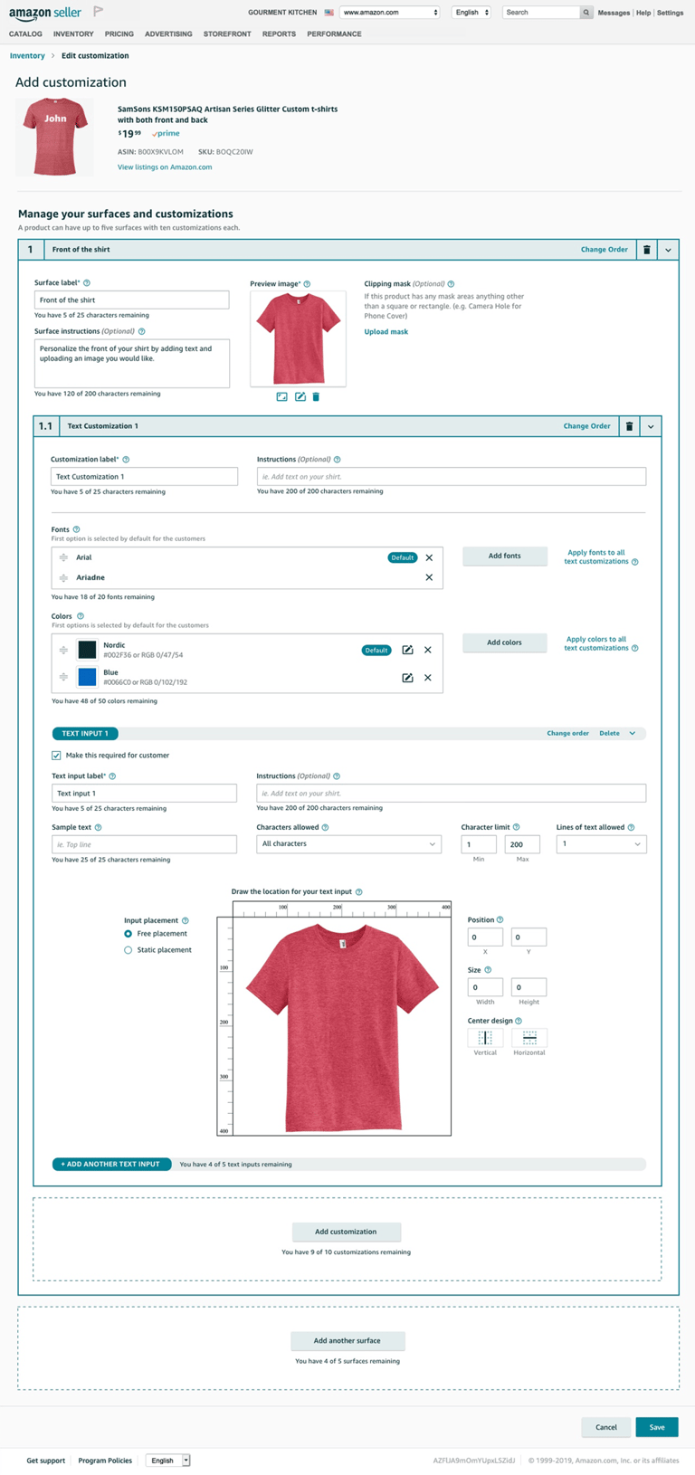Remove the Arial font
Screen dimensions: 695x1475
(429, 557)
